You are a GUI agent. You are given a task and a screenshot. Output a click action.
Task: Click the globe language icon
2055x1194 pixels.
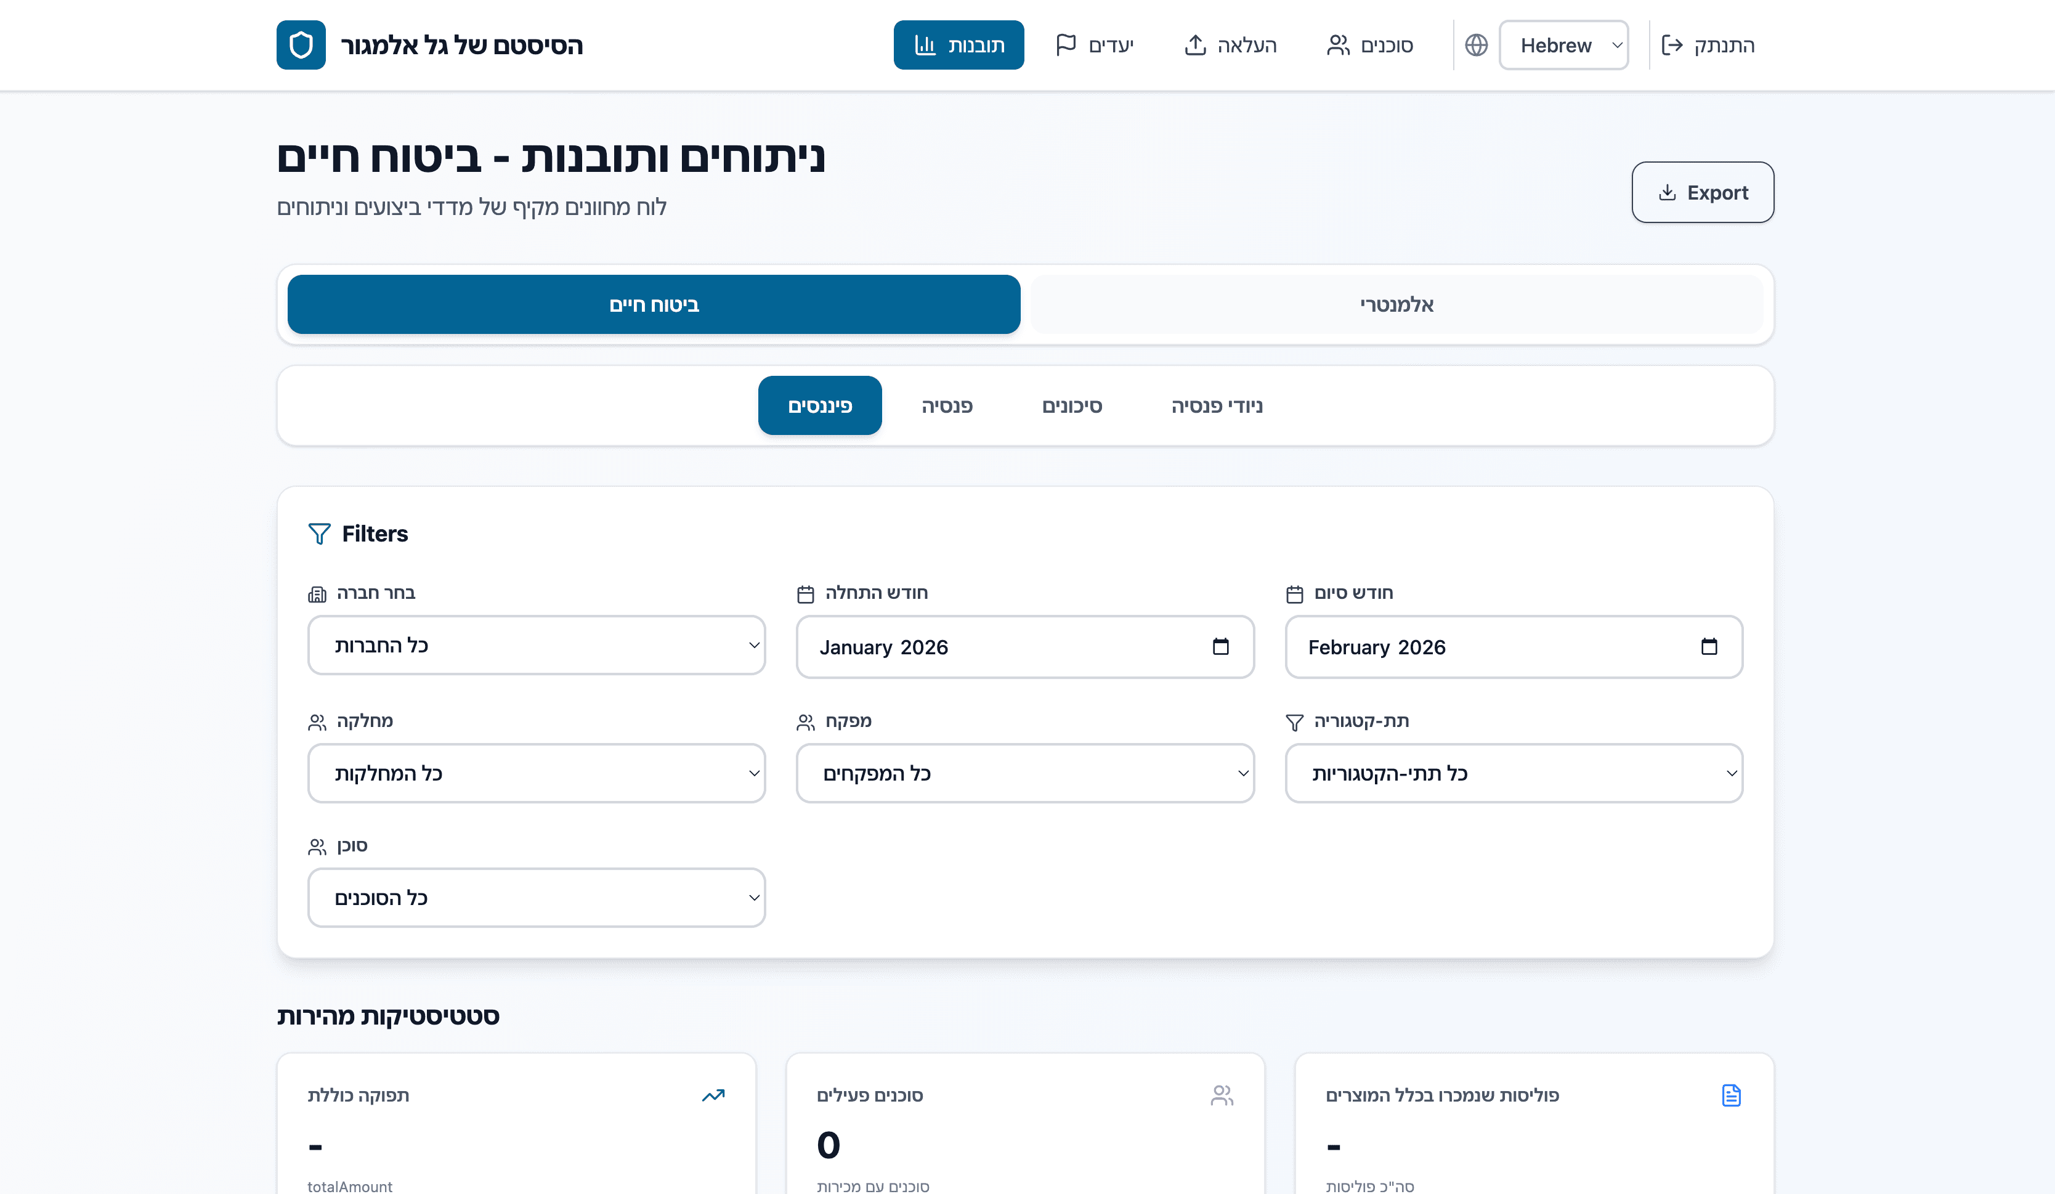point(1476,45)
